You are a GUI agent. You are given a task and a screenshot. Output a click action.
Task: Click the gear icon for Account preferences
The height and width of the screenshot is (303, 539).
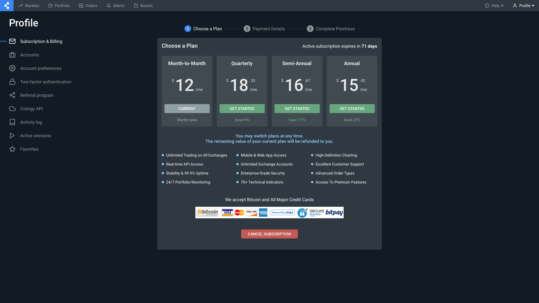[x=12, y=68]
